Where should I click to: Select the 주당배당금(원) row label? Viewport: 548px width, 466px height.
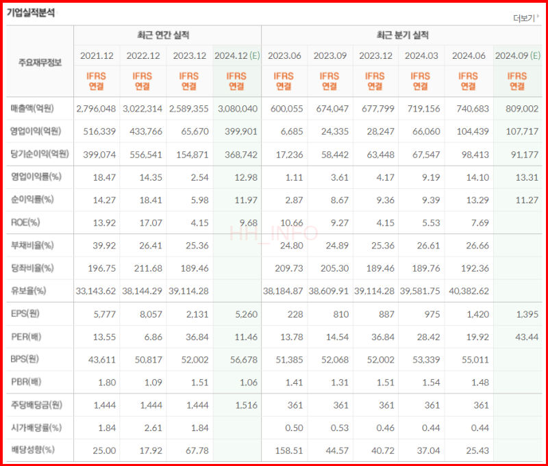point(36,405)
